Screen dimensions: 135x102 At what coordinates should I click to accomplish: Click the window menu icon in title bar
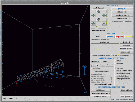pos(3,3)
